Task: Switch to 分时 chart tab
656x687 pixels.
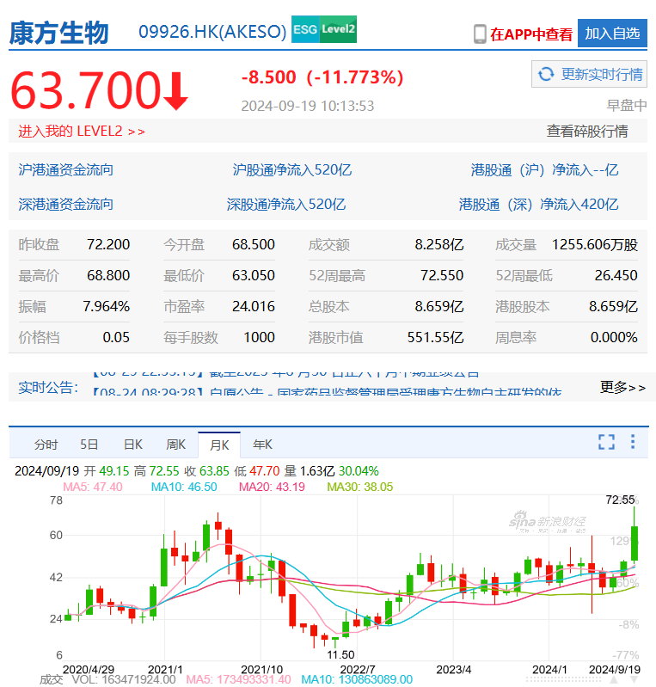Action: [x=46, y=445]
